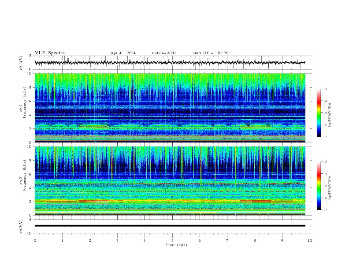Viewport: 349px width, 270px height.
Task: Click the ch.1 voltage waveform trace
Action: tap(170, 63)
